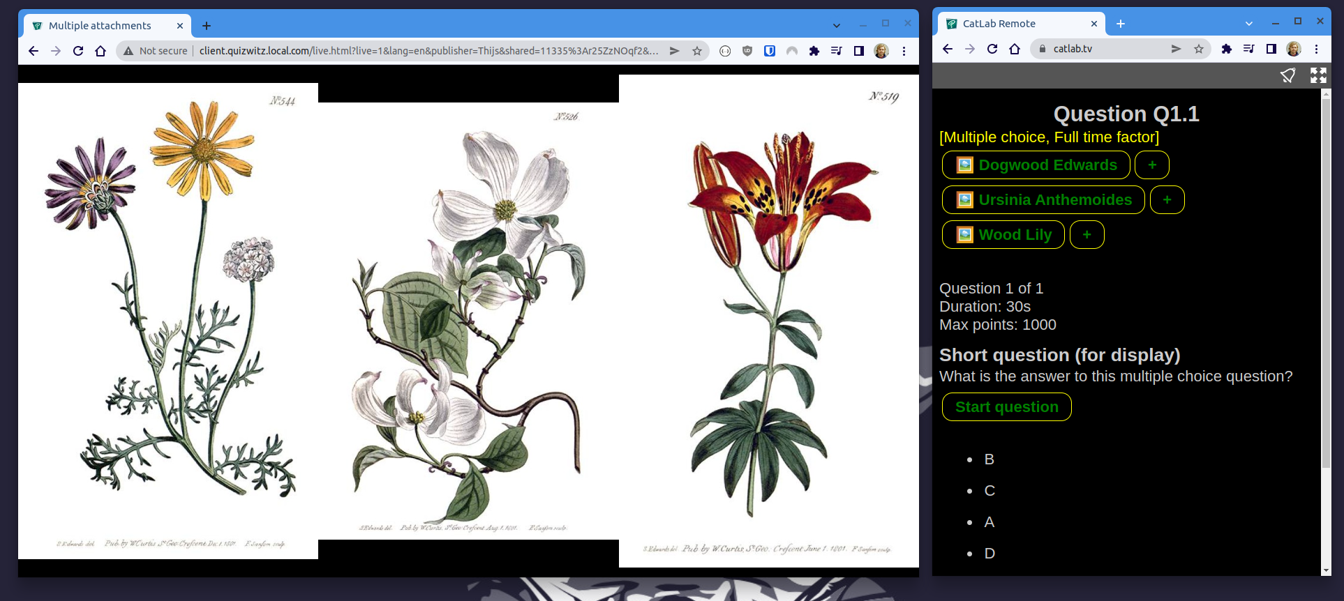Go forward in CatLab Remote window

970,49
